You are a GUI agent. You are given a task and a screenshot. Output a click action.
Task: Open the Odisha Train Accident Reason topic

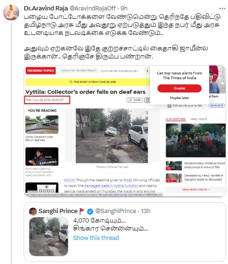point(79,71)
